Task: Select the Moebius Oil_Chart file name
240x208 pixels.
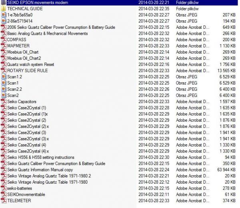Action: (23, 52)
